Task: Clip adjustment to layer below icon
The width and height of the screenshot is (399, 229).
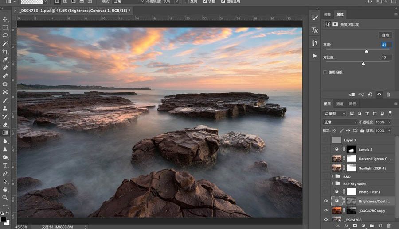Action: pyautogui.click(x=352, y=95)
